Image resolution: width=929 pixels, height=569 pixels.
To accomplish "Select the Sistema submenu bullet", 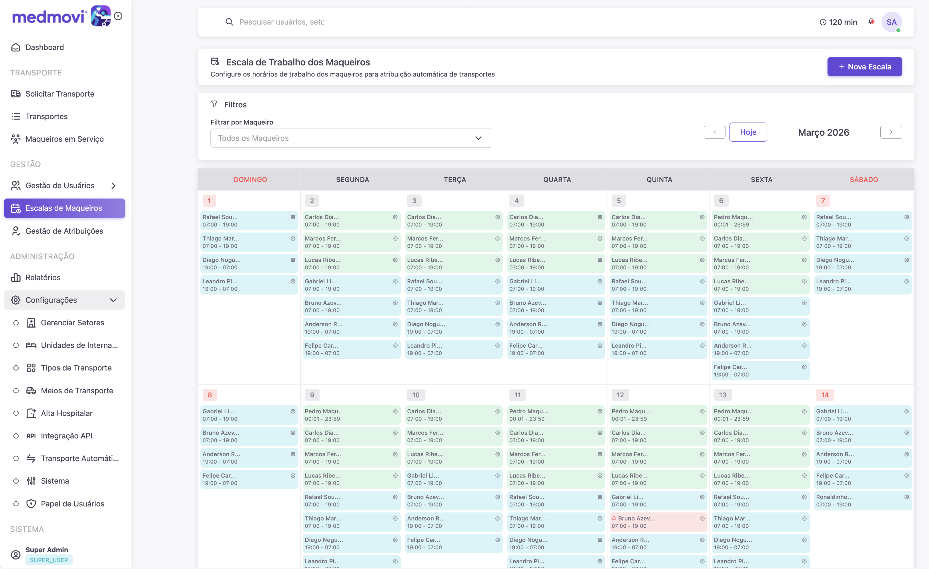I will [x=16, y=481].
